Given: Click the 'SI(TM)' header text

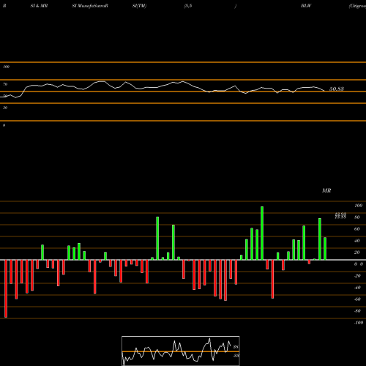Looking at the screenshot, I should coord(139,6).
